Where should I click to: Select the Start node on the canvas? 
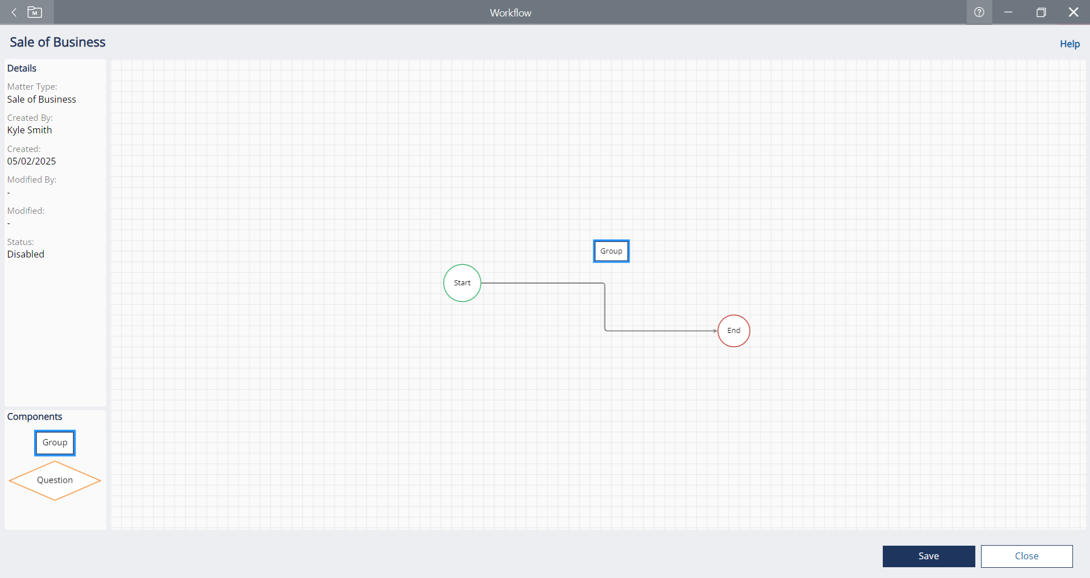pyautogui.click(x=462, y=283)
